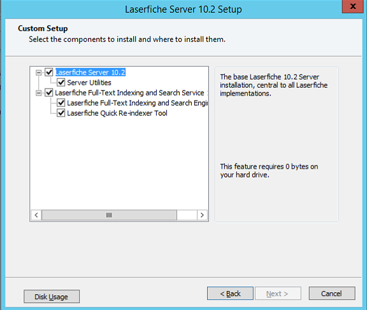Toggle Full-Text Indexing and Search Engine checkbox
Screen dimensions: 367x310
click(61, 103)
